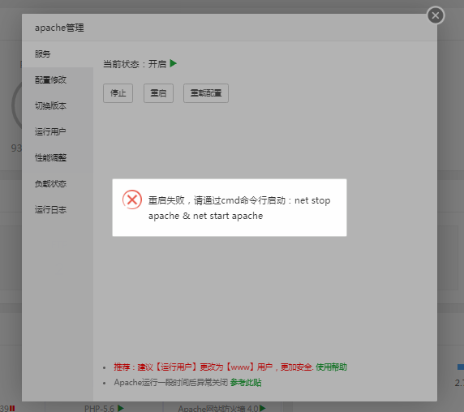Open the 参考此贴 link
The height and width of the screenshot is (412, 464).
pos(246,383)
